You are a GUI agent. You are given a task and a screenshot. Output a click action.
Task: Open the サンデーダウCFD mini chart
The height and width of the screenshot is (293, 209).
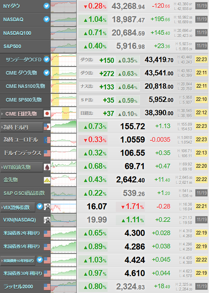64,60
